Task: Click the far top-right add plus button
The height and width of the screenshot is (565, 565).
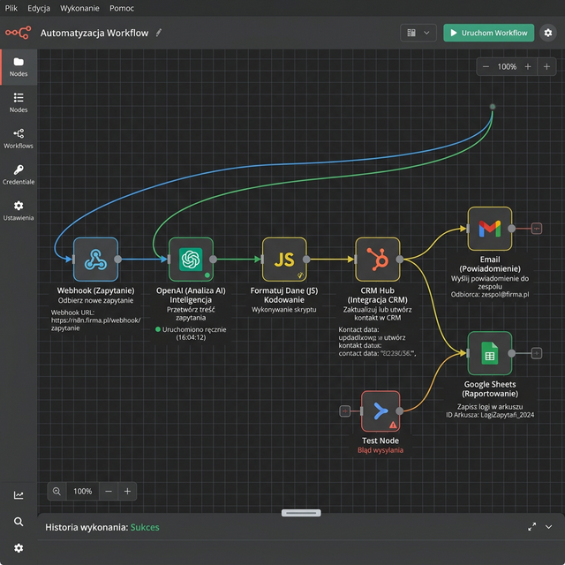Action: [x=546, y=67]
